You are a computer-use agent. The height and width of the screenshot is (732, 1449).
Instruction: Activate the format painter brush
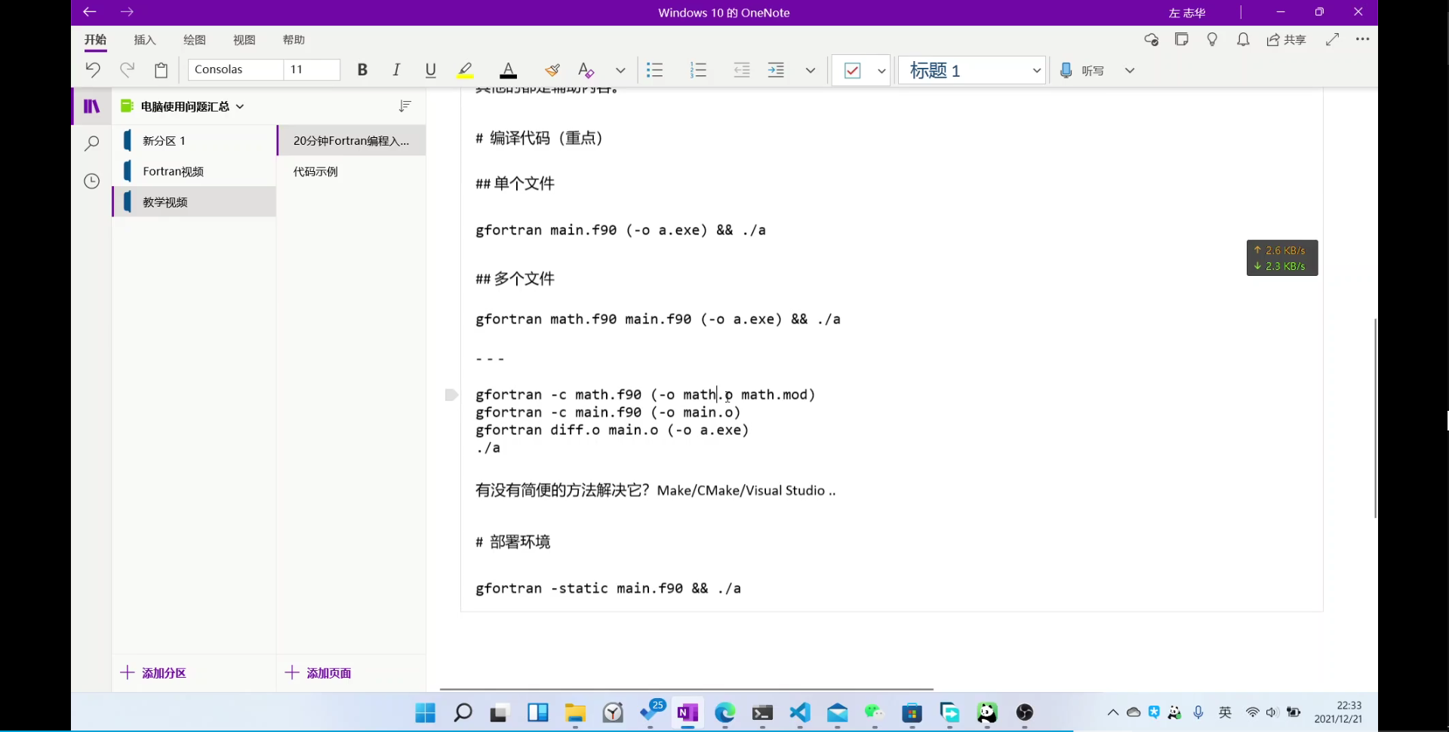click(552, 70)
